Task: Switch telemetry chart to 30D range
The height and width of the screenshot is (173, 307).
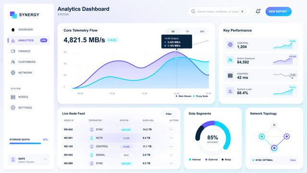Action: (202, 32)
